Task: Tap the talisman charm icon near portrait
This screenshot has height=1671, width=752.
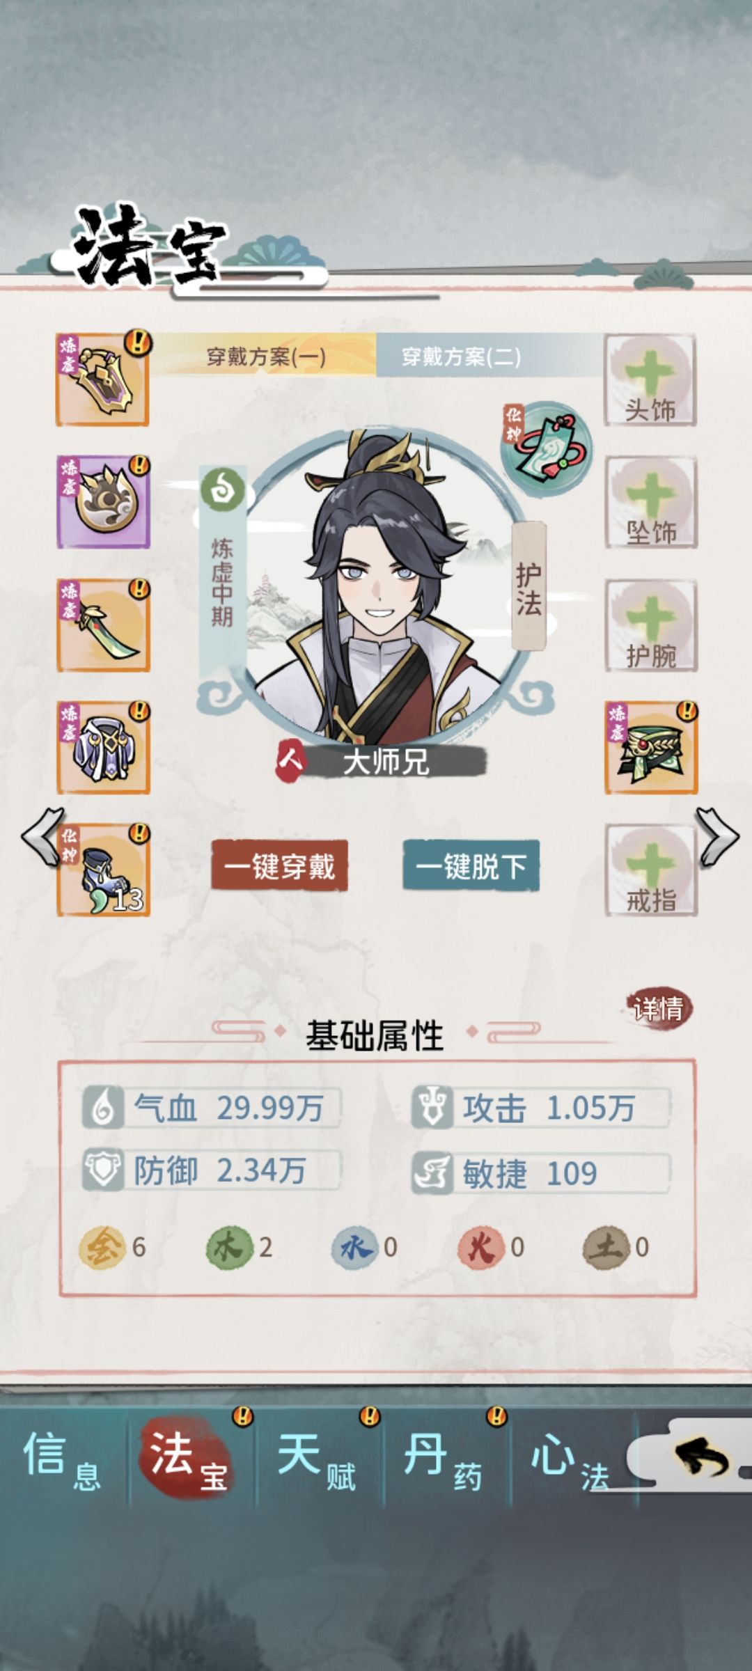Action: pos(547,448)
